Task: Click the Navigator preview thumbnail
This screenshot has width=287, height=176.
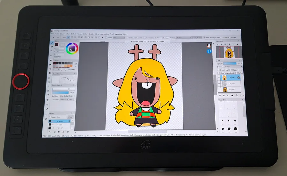Action: coord(229,52)
